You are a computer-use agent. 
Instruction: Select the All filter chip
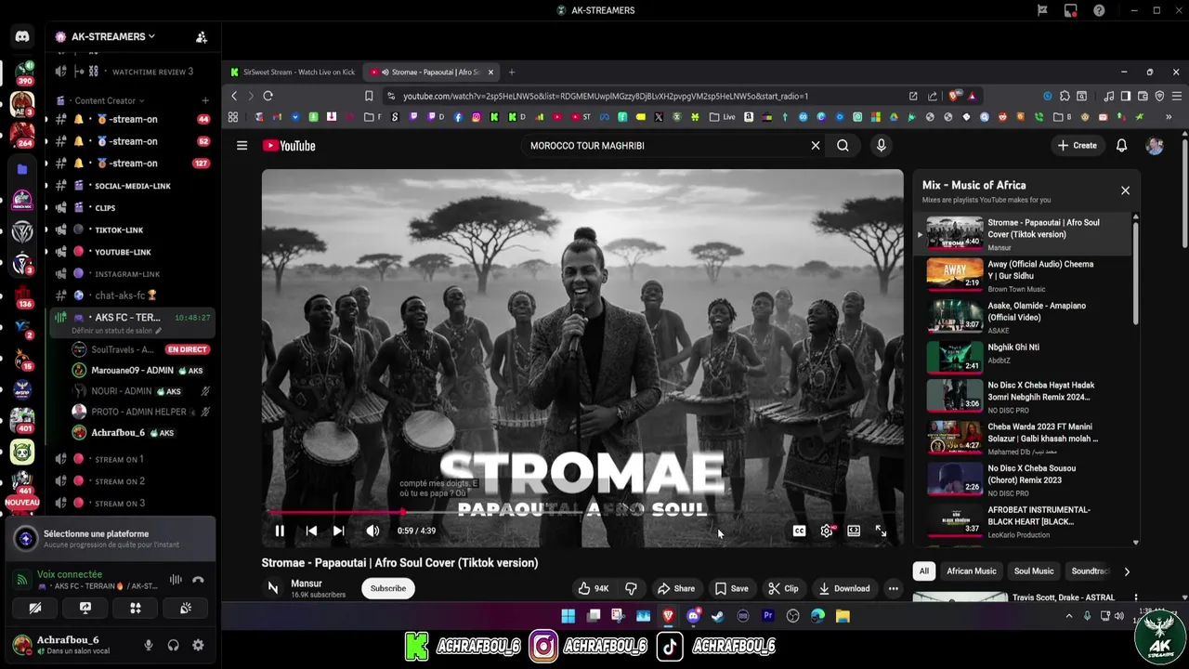(x=923, y=571)
